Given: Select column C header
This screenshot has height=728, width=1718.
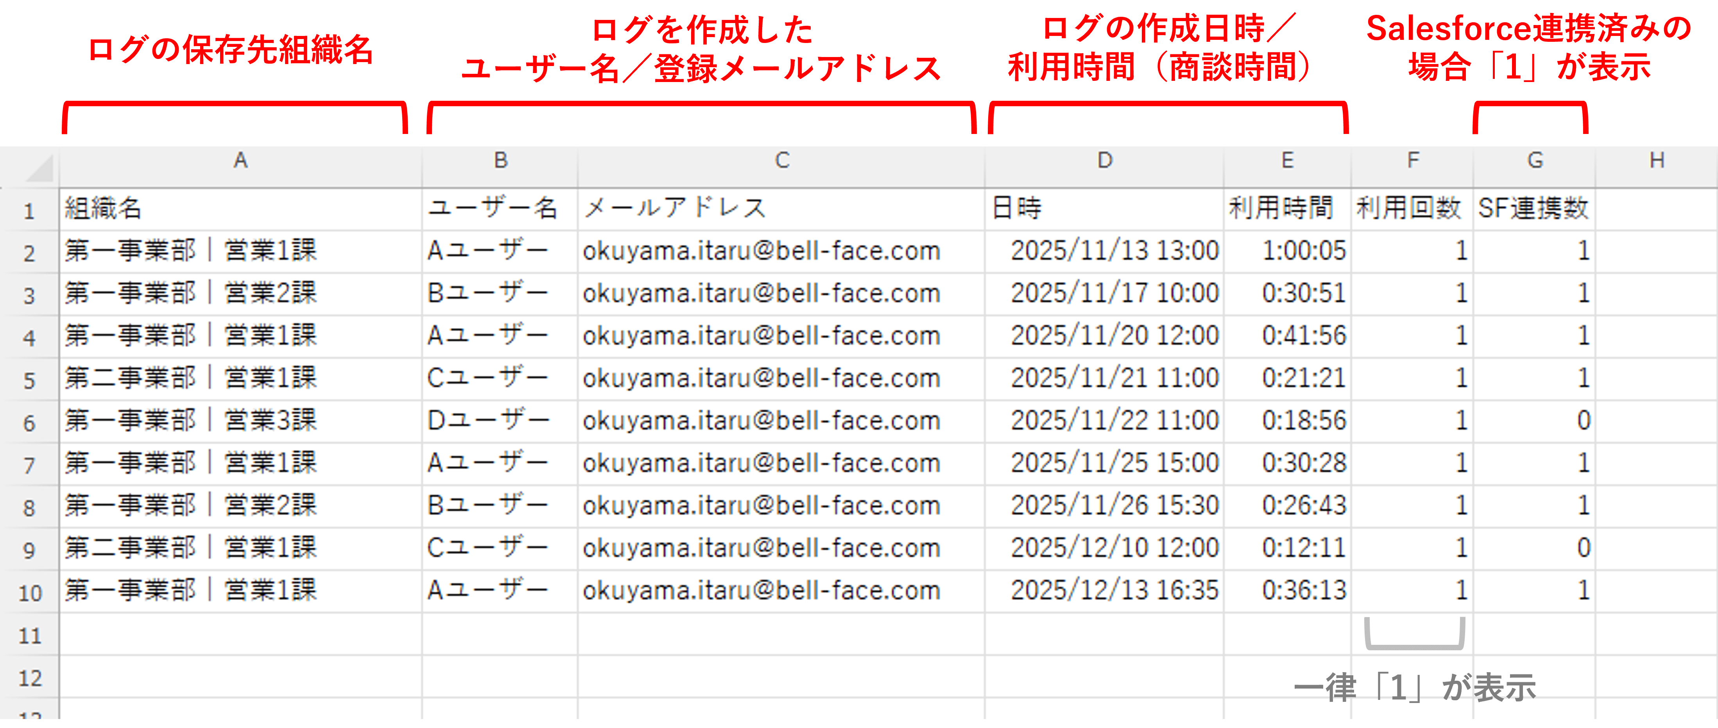Looking at the screenshot, I should (x=782, y=161).
